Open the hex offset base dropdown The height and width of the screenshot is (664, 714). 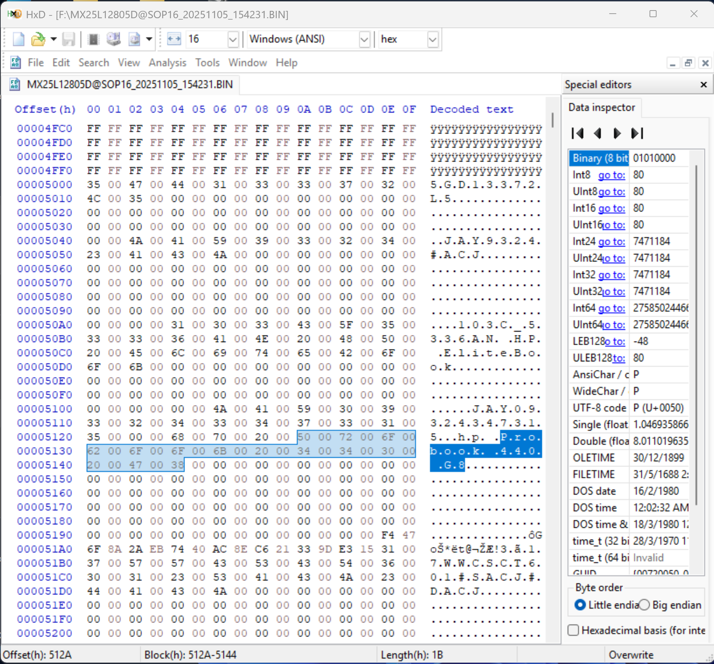pos(432,39)
